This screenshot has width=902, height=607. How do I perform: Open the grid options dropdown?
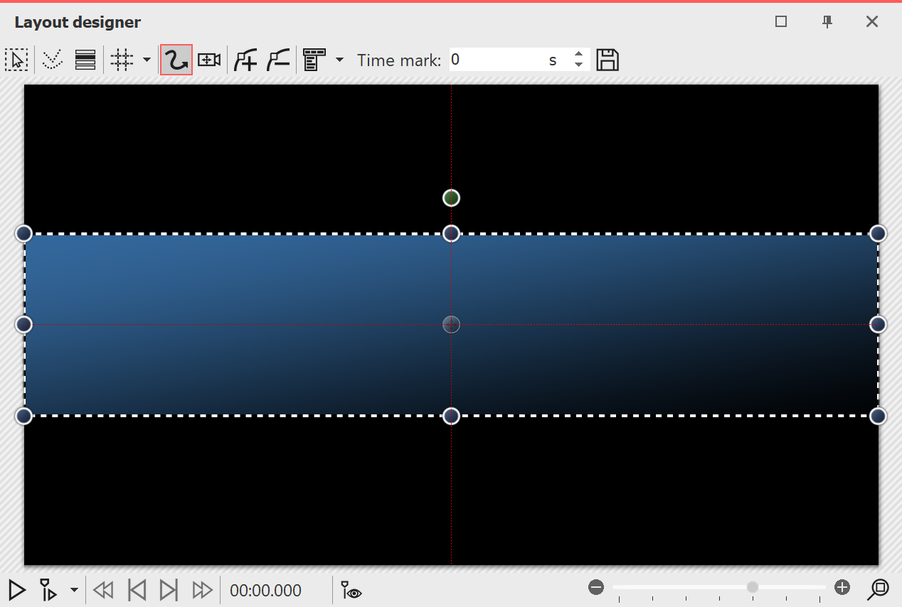147,60
